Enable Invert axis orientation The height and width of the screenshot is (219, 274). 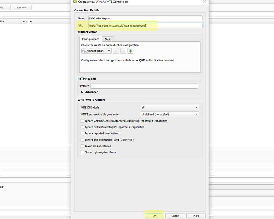click(x=82, y=146)
